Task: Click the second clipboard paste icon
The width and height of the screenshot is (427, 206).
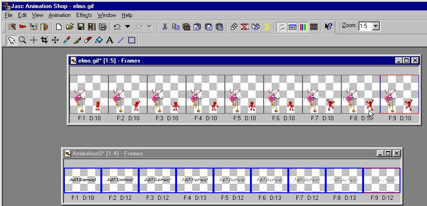Action: click(208, 27)
